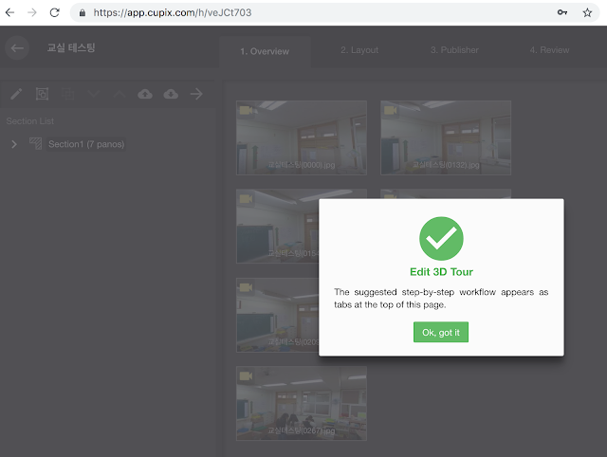Viewport: 607px width, 457px height.
Task: Click the move up chevron icon
Action: 120,94
